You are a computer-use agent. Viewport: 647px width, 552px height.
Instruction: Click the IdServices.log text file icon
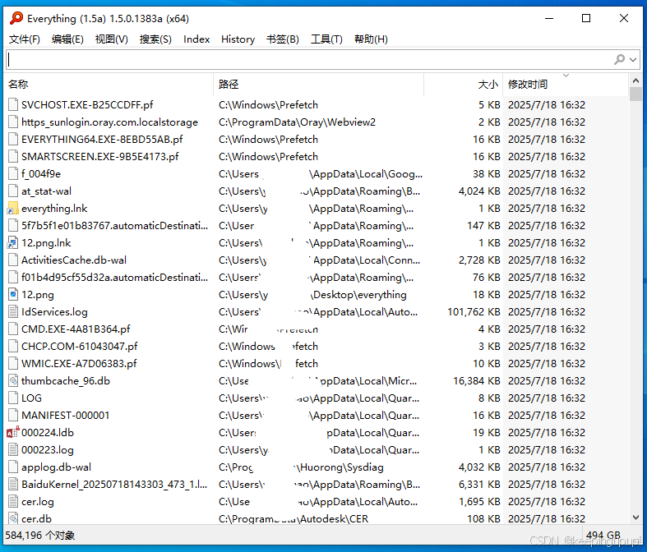(x=13, y=311)
